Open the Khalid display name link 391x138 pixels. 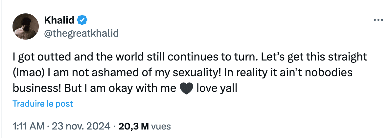59,20
